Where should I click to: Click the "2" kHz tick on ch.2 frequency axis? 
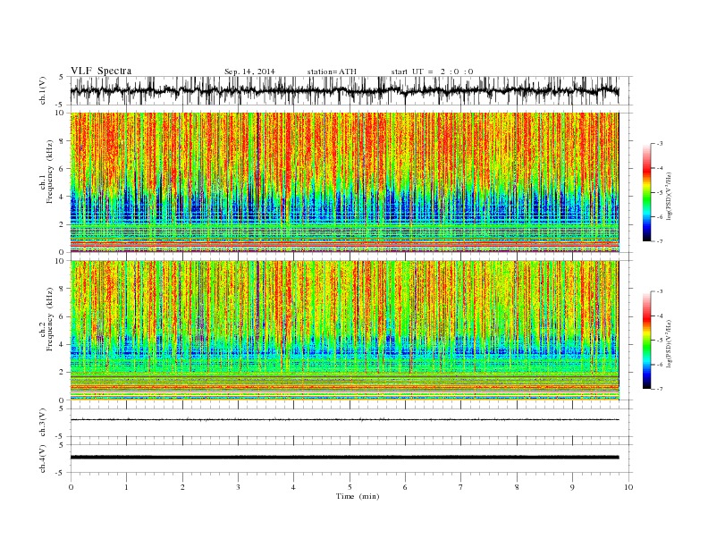pos(63,373)
